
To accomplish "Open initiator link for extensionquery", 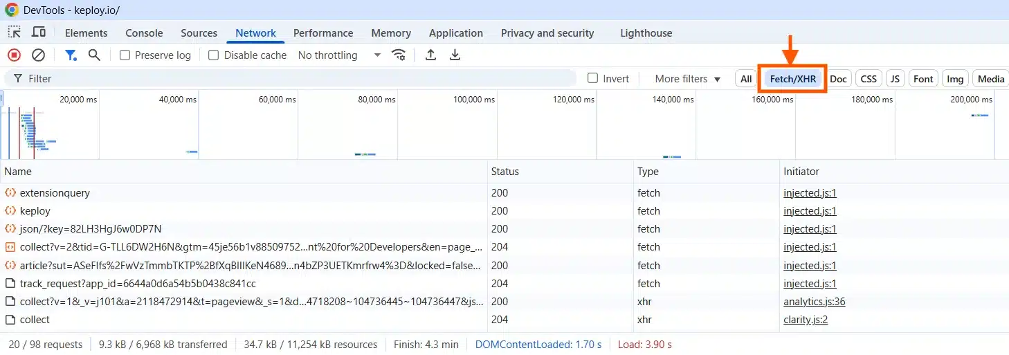I will pyautogui.click(x=810, y=193).
